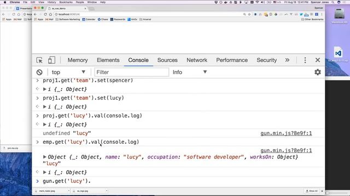This screenshot has height=196, width=350.
Task: Show more DevTools tabs via double chevron
Action: [x=287, y=60]
